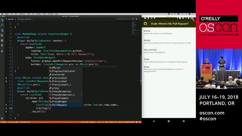The height and width of the screenshot is (136, 242).
Task: Click the 'return ListView(' code line
Action: pyautogui.click(x=31, y=95)
